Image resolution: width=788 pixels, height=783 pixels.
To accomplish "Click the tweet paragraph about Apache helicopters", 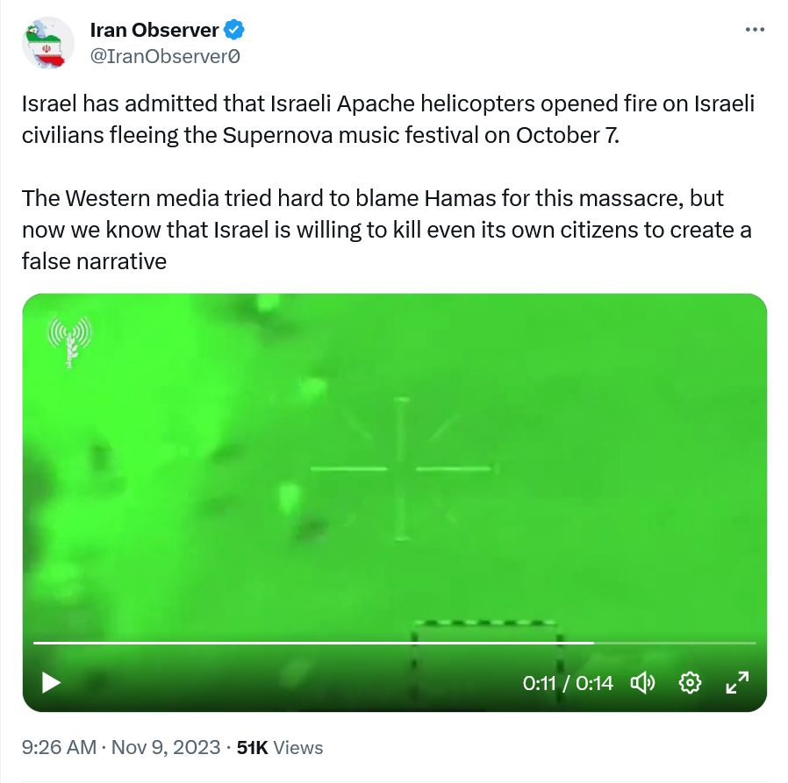I will [388, 119].
